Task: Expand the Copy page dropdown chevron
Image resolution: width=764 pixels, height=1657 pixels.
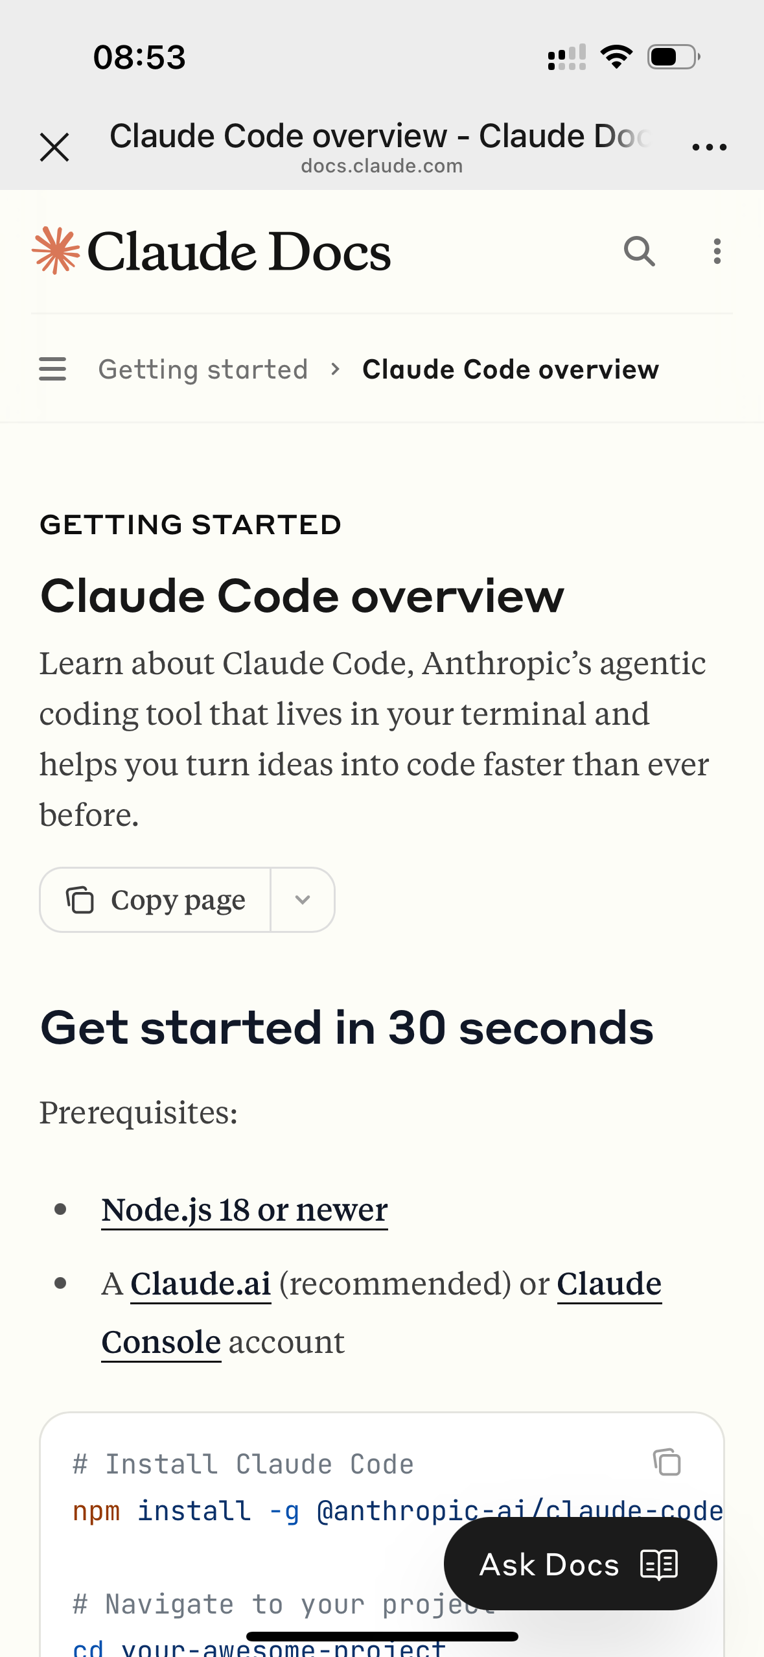Action: tap(303, 900)
